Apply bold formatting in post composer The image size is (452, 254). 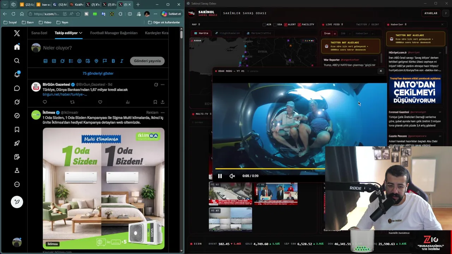tap(113, 61)
